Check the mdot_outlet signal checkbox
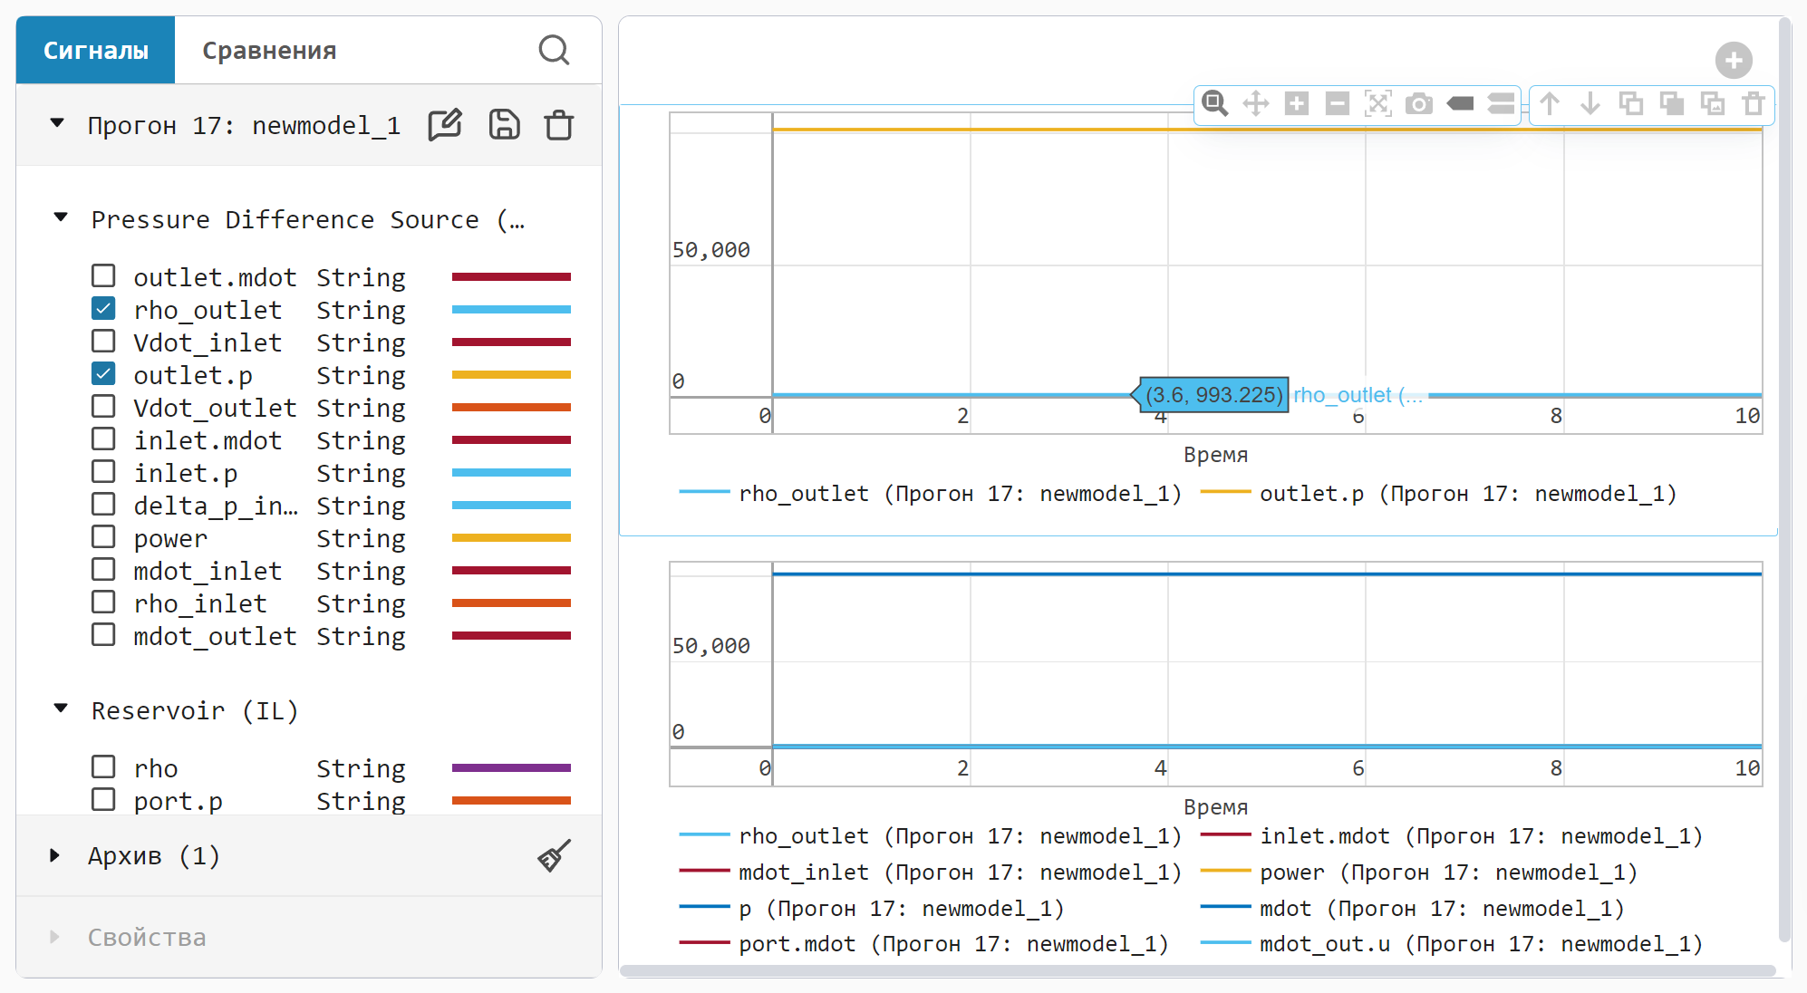This screenshot has width=1807, height=993. 103,634
